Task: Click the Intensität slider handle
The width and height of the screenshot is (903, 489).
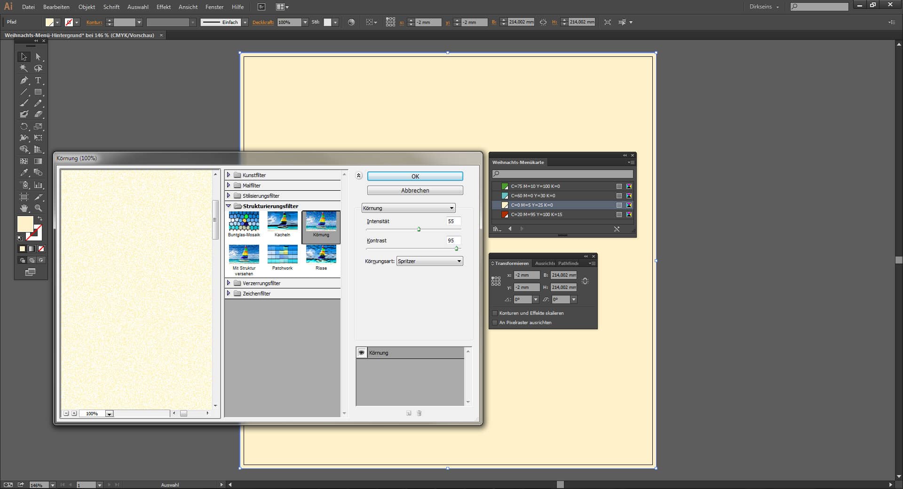Action: point(419,229)
